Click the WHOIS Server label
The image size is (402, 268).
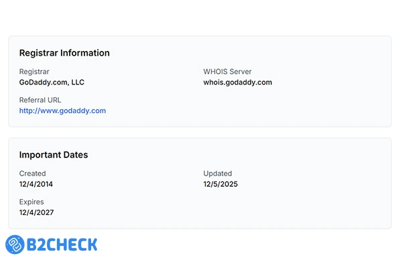tap(227, 72)
